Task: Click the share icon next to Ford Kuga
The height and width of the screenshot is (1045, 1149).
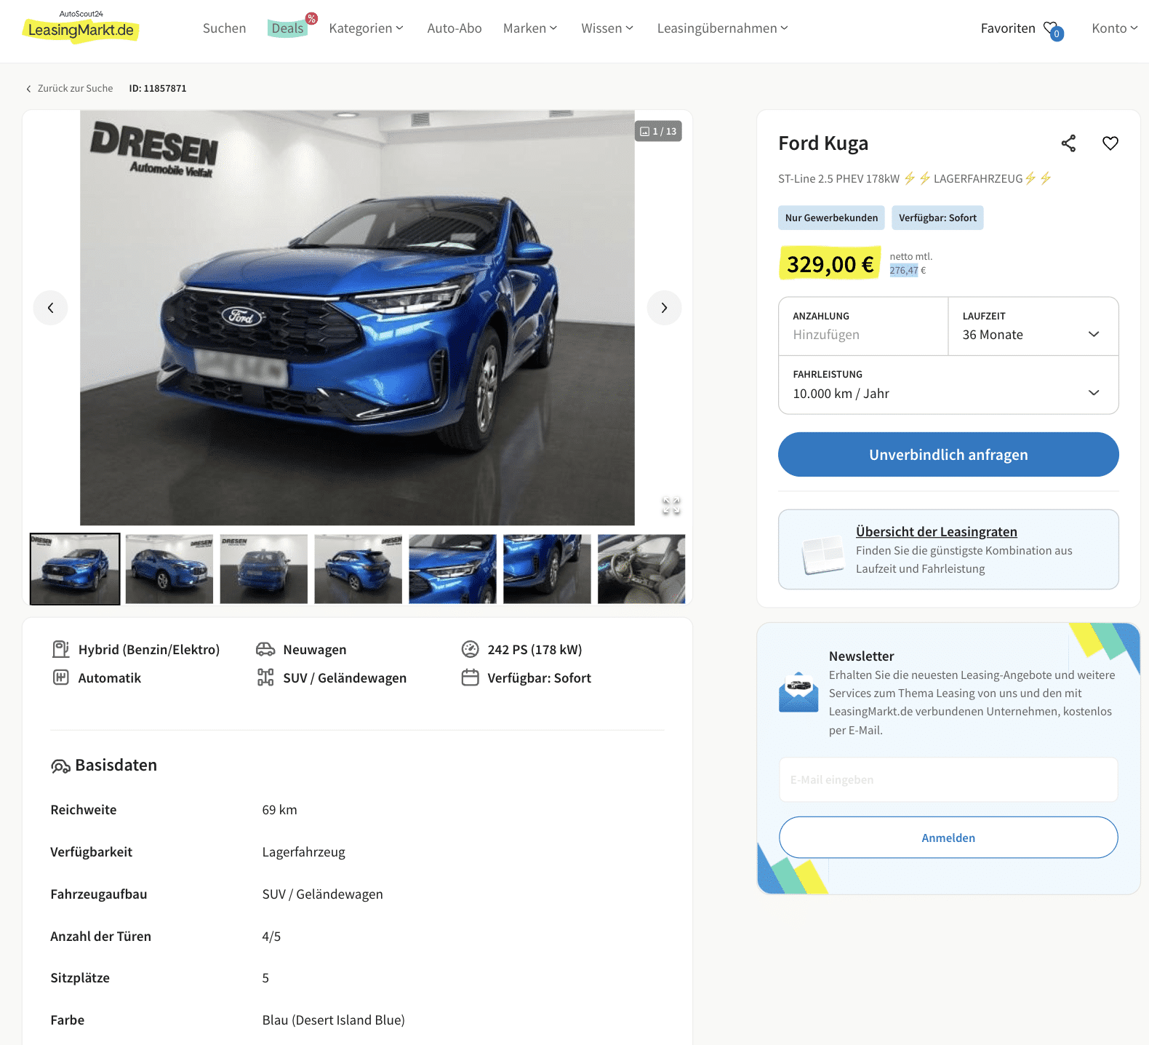Action: 1068,143
